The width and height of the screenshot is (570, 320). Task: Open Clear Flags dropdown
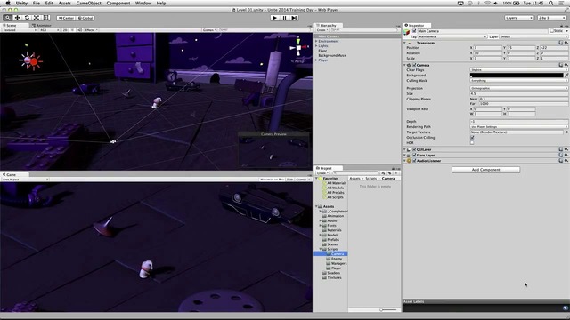point(518,69)
